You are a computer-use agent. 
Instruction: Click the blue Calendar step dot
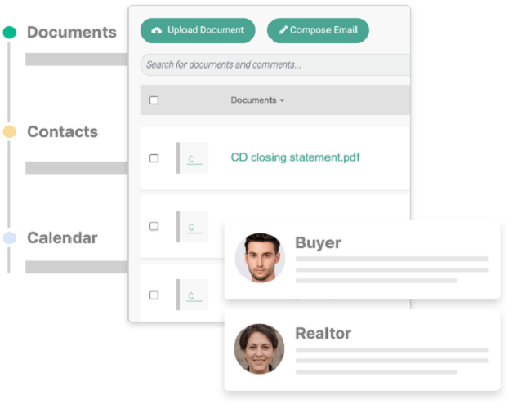point(10,238)
